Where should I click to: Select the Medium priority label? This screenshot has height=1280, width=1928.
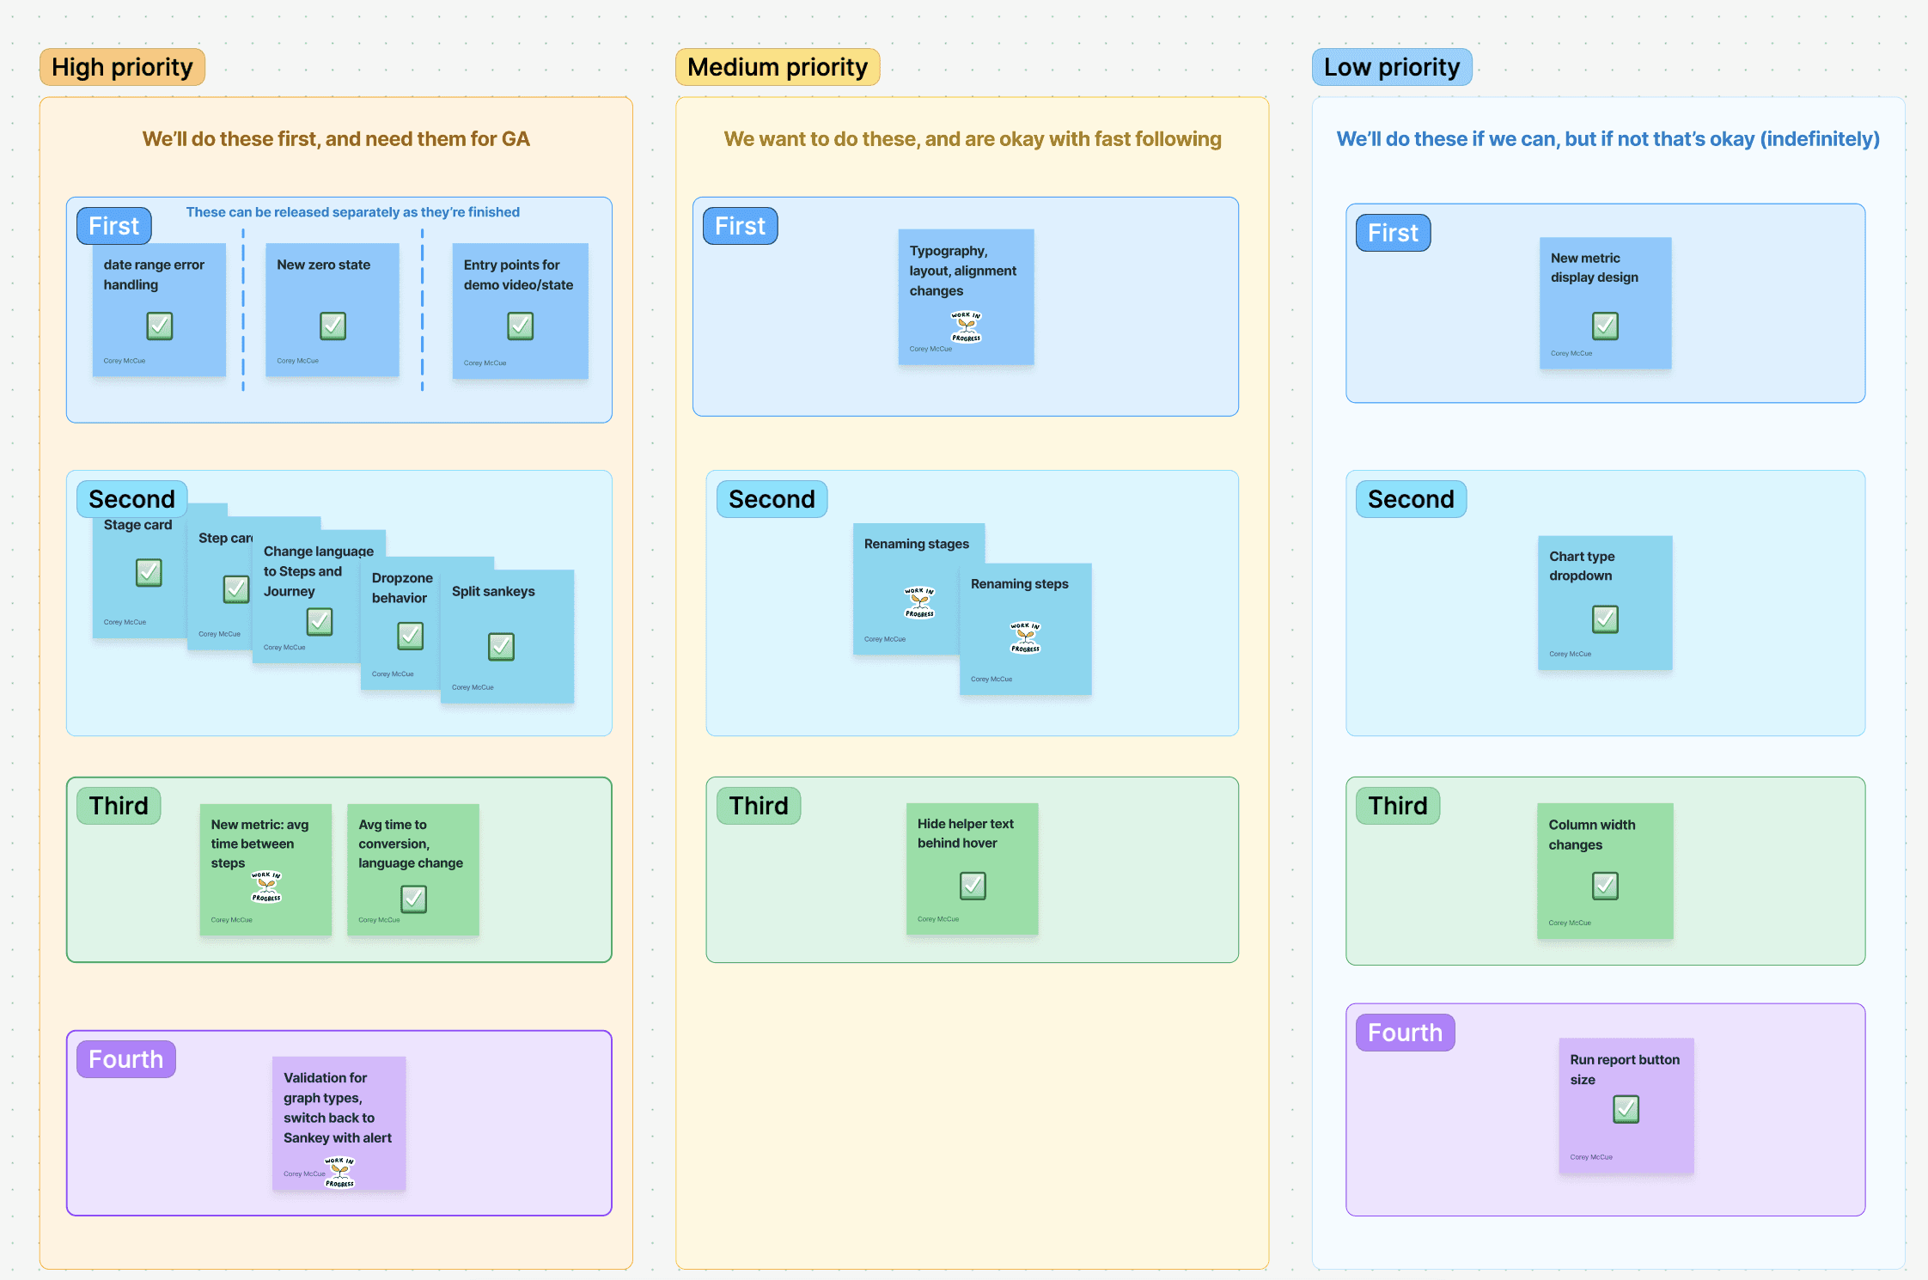(778, 67)
